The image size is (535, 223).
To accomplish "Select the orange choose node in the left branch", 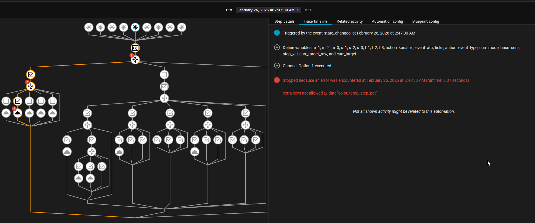I will (31, 86).
